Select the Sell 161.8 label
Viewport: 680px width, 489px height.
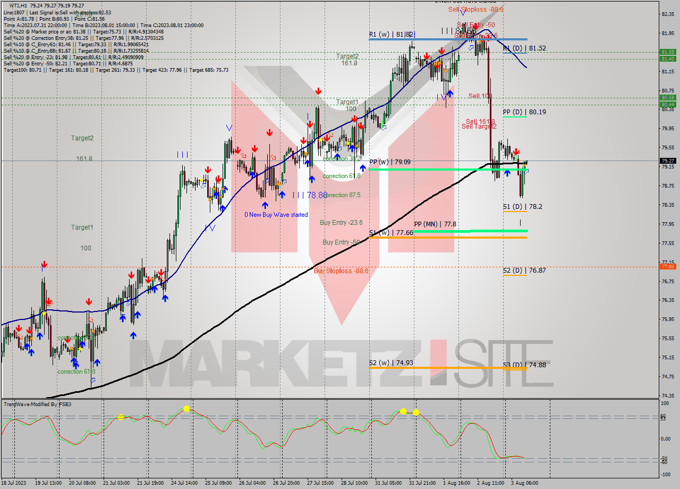click(480, 121)
